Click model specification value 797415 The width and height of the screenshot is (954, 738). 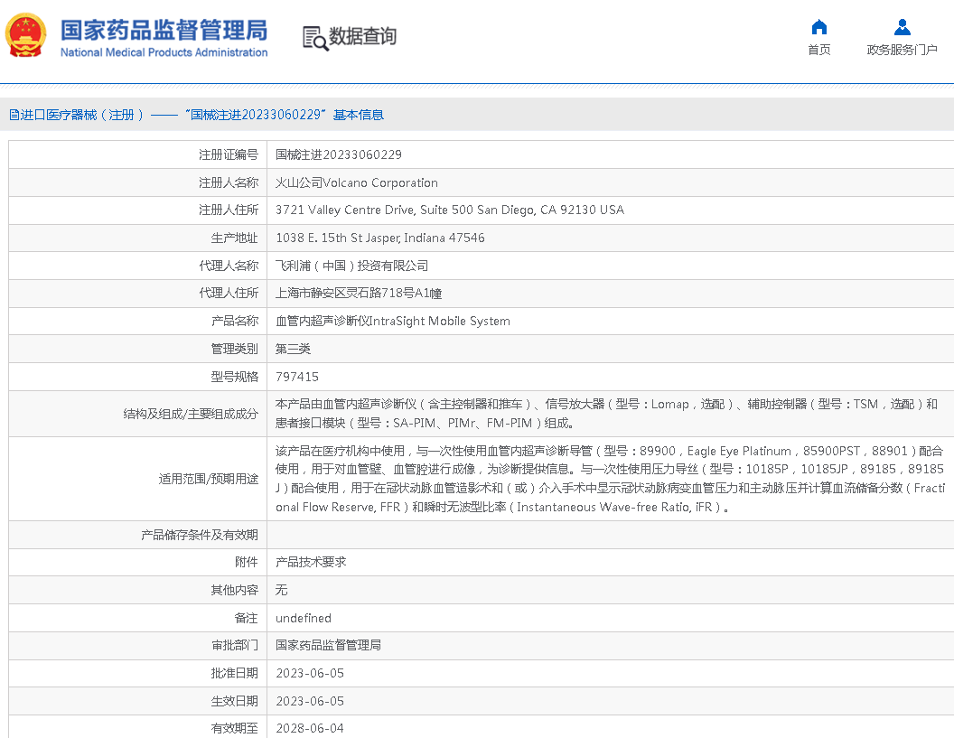pyautogui.click(x=297, y=377)
